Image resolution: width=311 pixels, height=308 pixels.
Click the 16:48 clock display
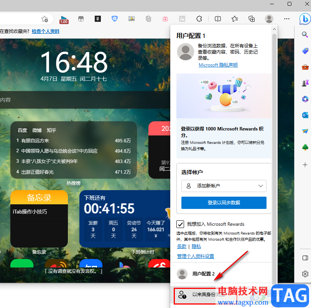coord(74,62)
